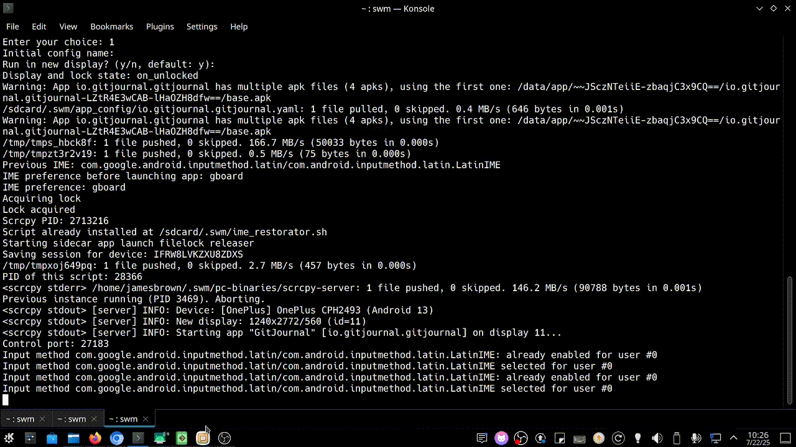The width and height of the screenshot is (796, 447).
Task: Click 'IME preference: gboard' line
Action: (x=64, y=187)
